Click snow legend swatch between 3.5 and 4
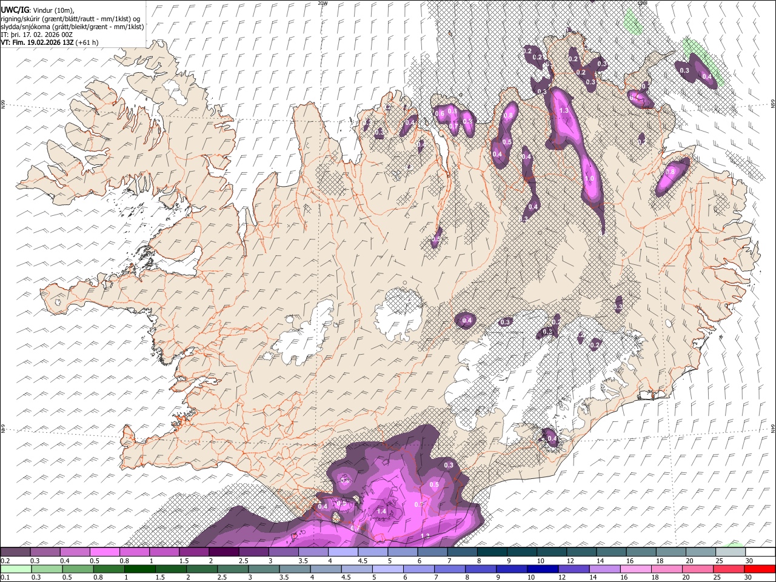 313,552
